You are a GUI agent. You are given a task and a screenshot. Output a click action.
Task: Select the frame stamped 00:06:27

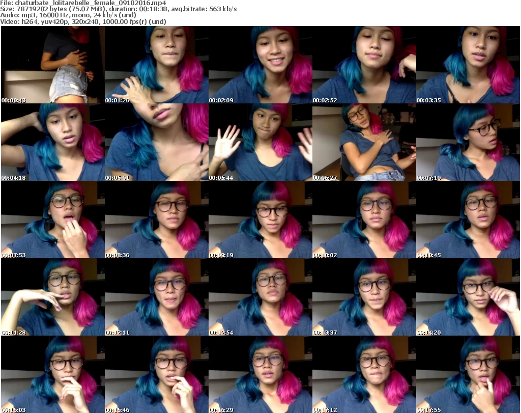coord(364,142)
